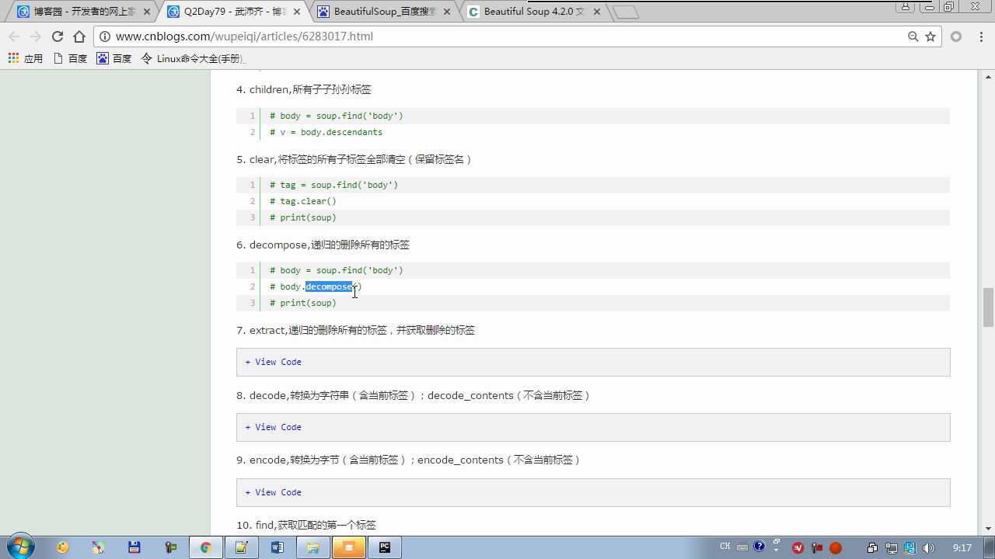Click the CH input language indicator
Viewport: 995px width, 559px height.
coord(725,547)
